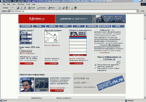Click the Discuss toolbar icon
This screenshot has width=146, height=102.
[x=72, y=8]
